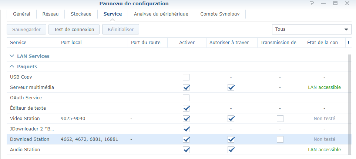
Task: Disable Serveur multimédia activation checkbox
Action: point(186,87)
